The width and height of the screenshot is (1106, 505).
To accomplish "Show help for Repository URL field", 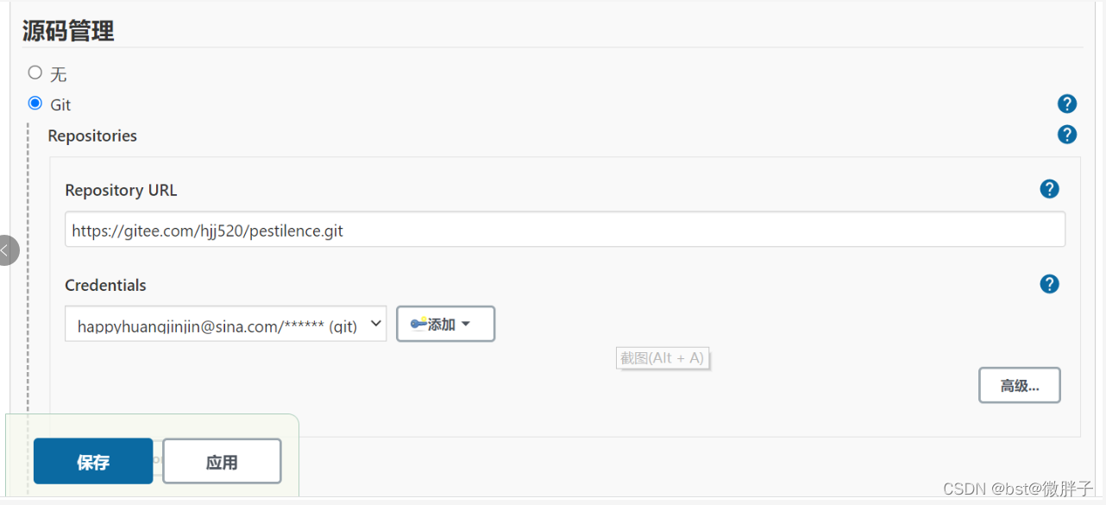I will (1049, 189).
